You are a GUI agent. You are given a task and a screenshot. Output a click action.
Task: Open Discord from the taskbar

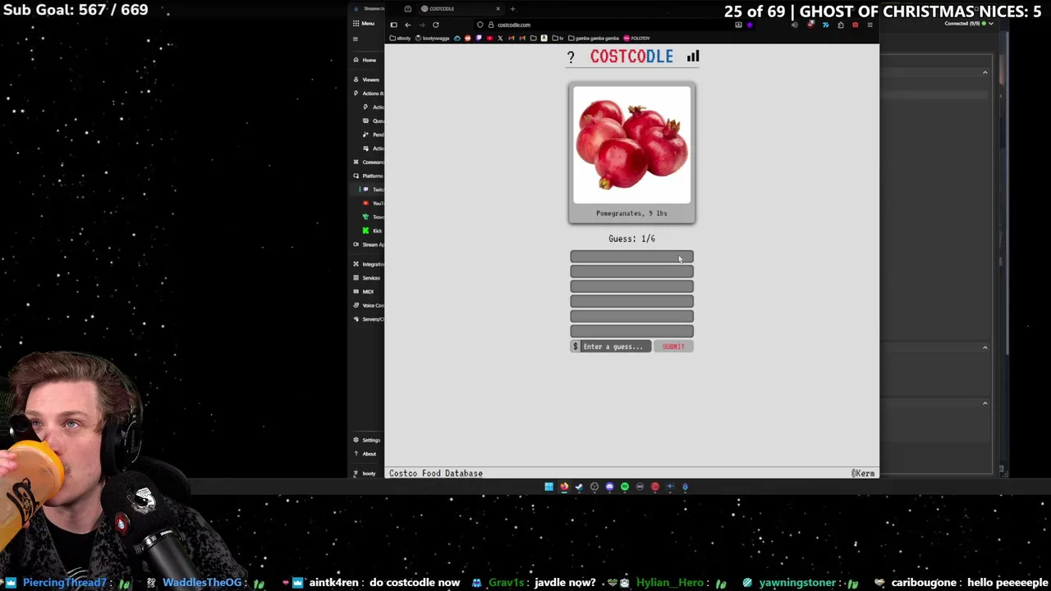pyautogui.click(x=609, y=487)
